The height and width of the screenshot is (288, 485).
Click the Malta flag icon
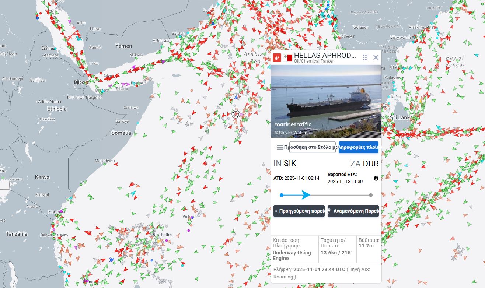287,57
